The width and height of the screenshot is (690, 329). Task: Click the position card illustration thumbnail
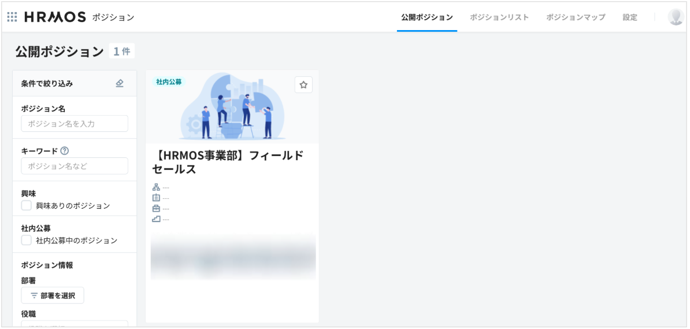(232, 106)
